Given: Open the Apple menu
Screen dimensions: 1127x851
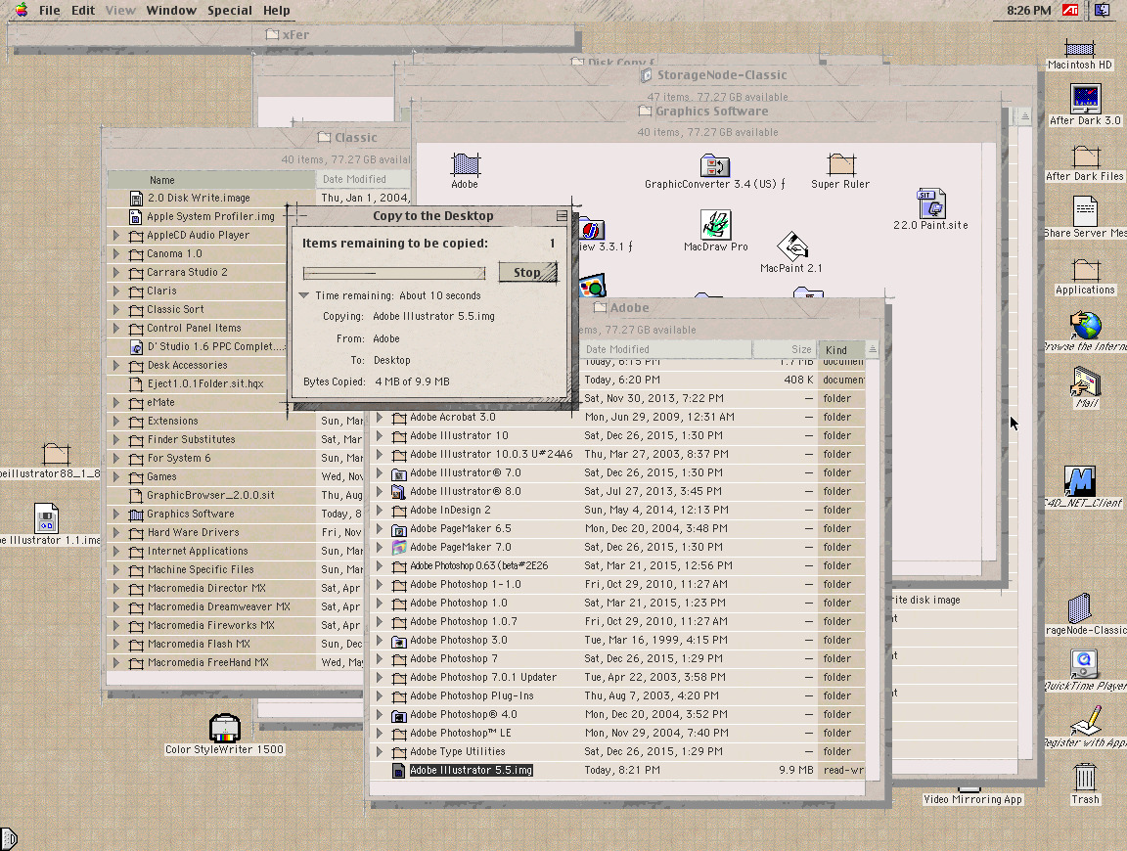Looking at the screenshot, I should pyautogui.click(x=22, y=10).
